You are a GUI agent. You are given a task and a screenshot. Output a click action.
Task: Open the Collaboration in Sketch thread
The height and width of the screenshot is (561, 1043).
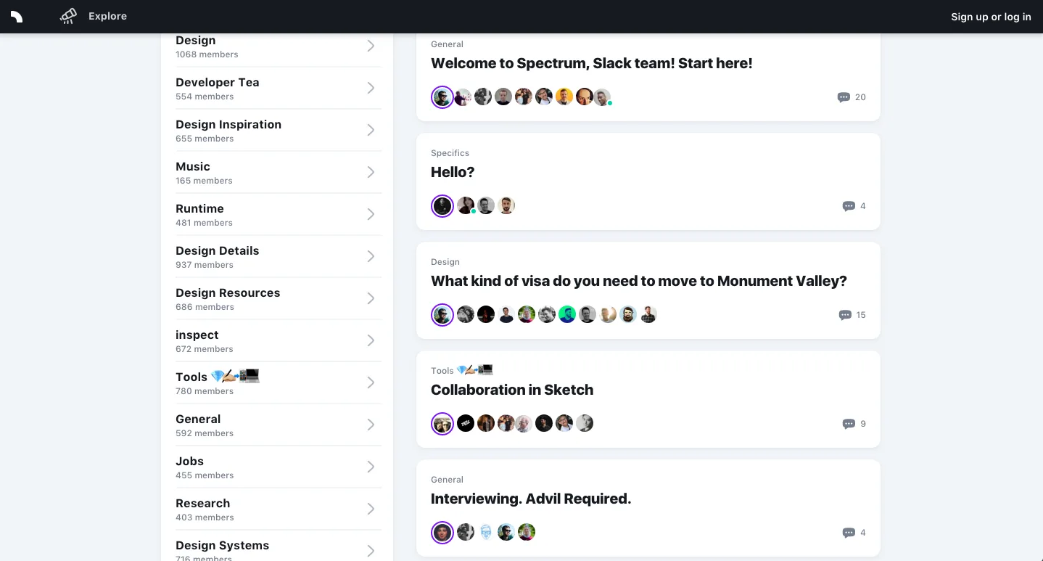(x=511, y=390)
